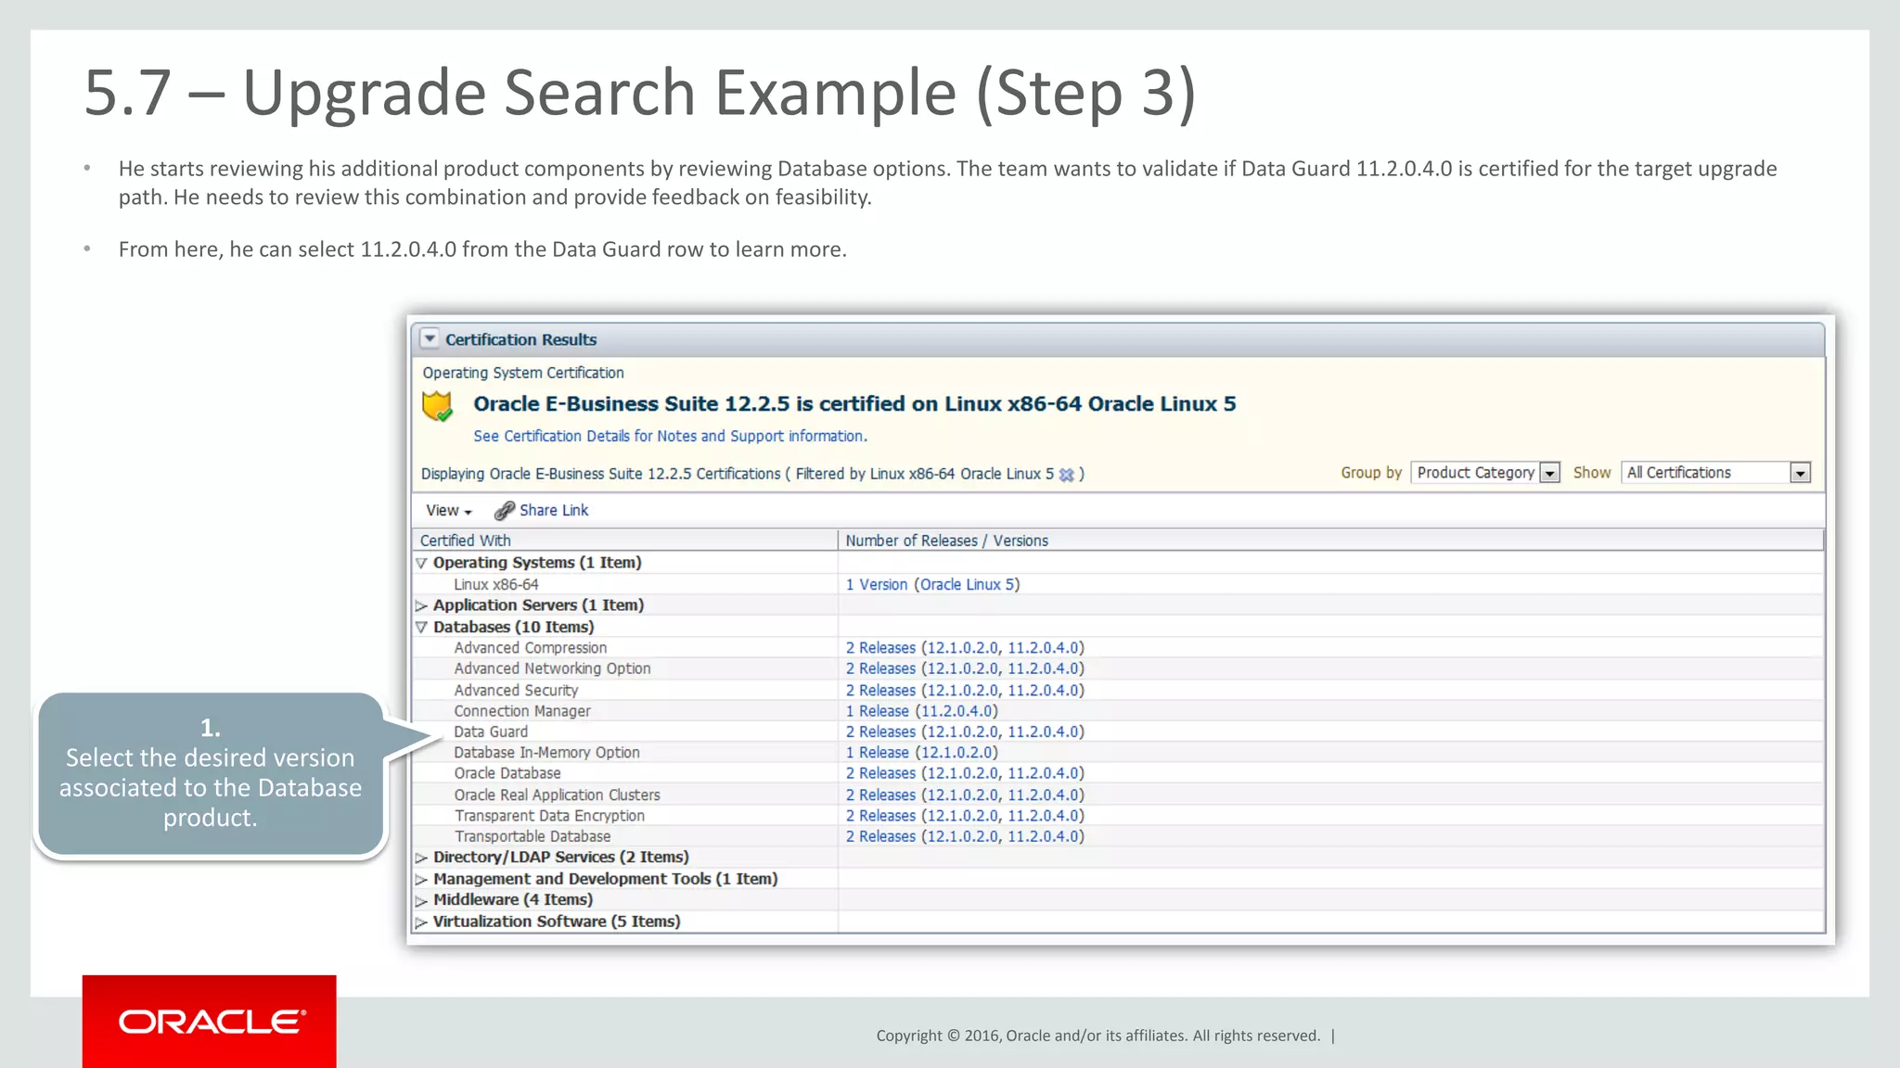Select Oracle Real Application Clusters row label
Viewport: 1900px width, 1068px height.
click(x=558, y=795)
